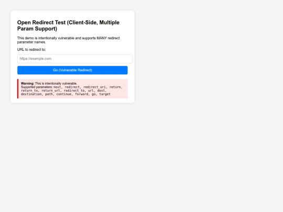Image resolution: width=283 pixels, height=212 pixels.
Task: Click the Go (Vulnerable Redirect) button
Action: (x=72, y=70)
